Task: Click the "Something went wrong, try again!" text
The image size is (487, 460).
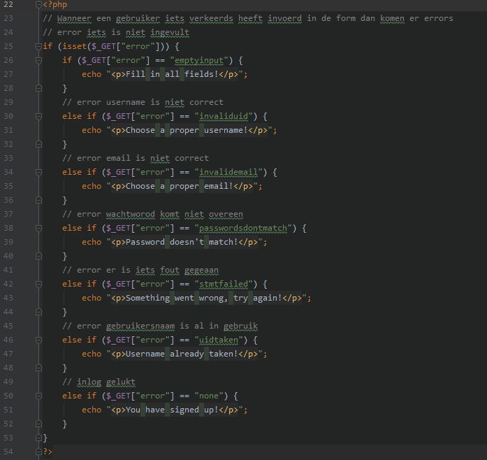Action: point(204,298)
